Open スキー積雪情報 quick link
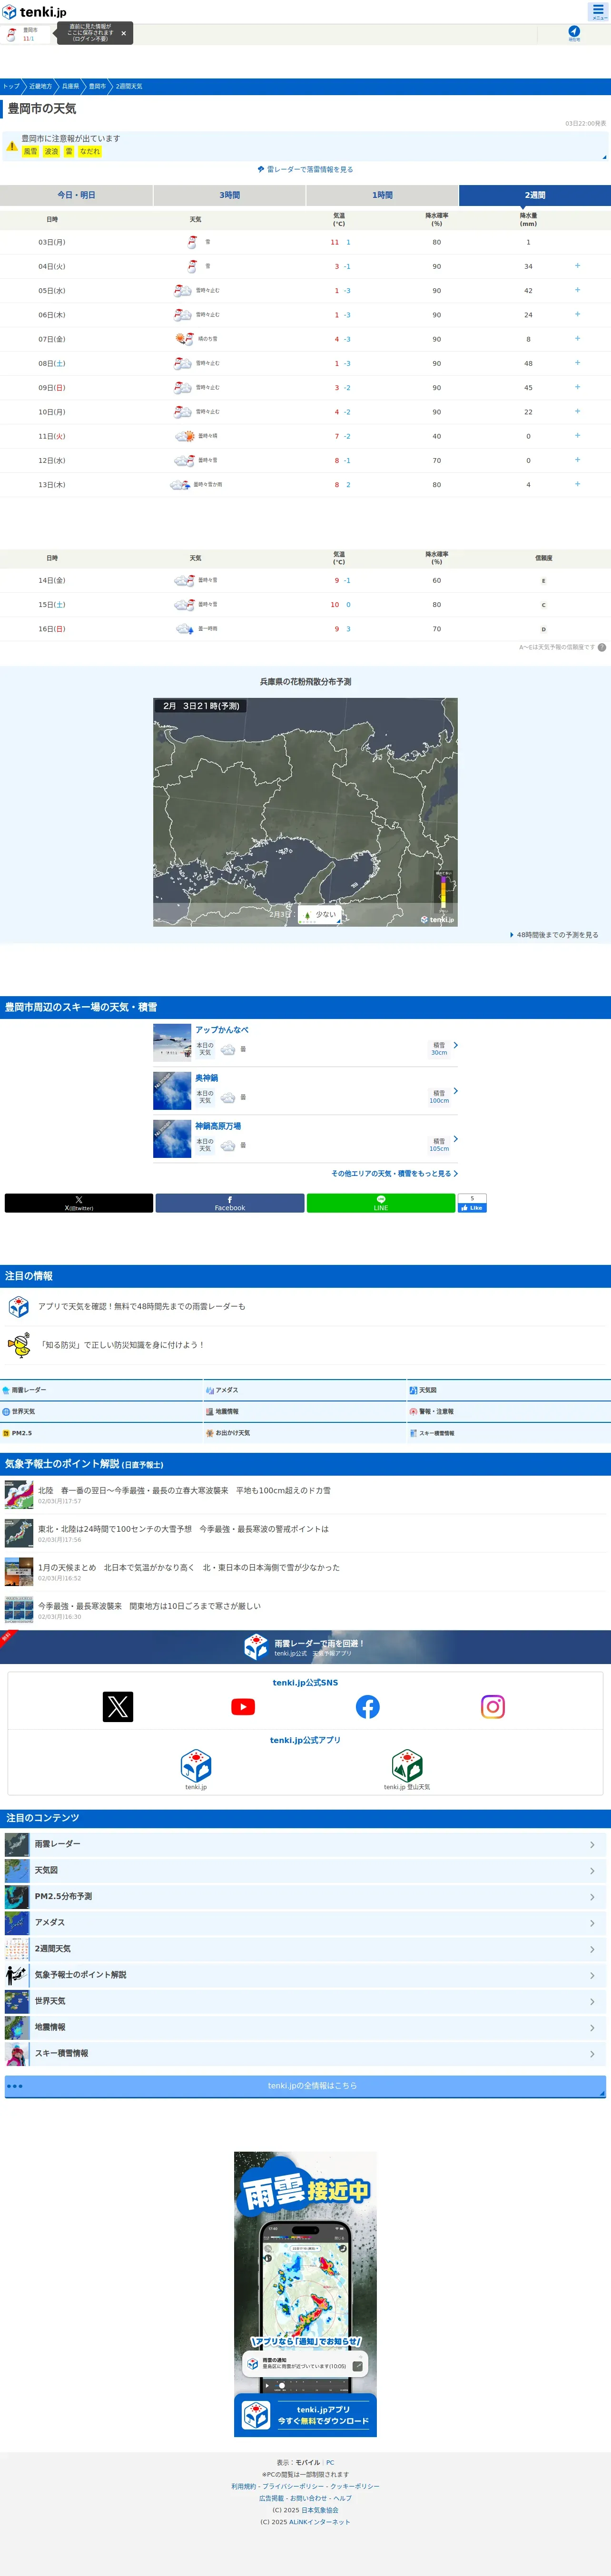611x2576 pixels. tap(509, 1433)
